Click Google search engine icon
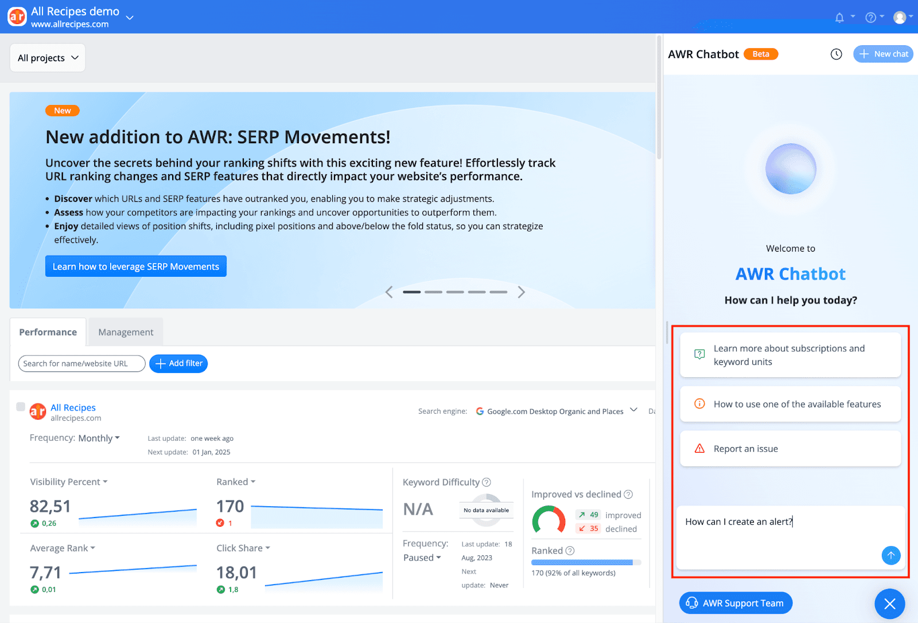The image size is (918, 623). point(480,412)
